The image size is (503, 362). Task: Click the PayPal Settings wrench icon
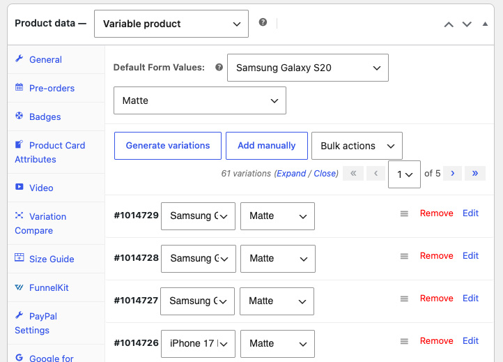tap(20, 315)
